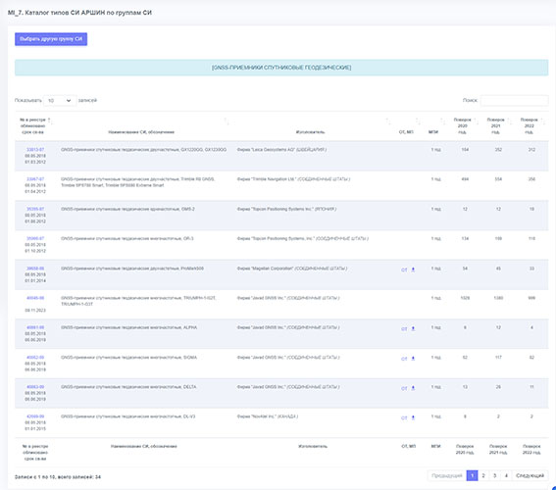Click the Следующая pagination button

tap(530, 476)
